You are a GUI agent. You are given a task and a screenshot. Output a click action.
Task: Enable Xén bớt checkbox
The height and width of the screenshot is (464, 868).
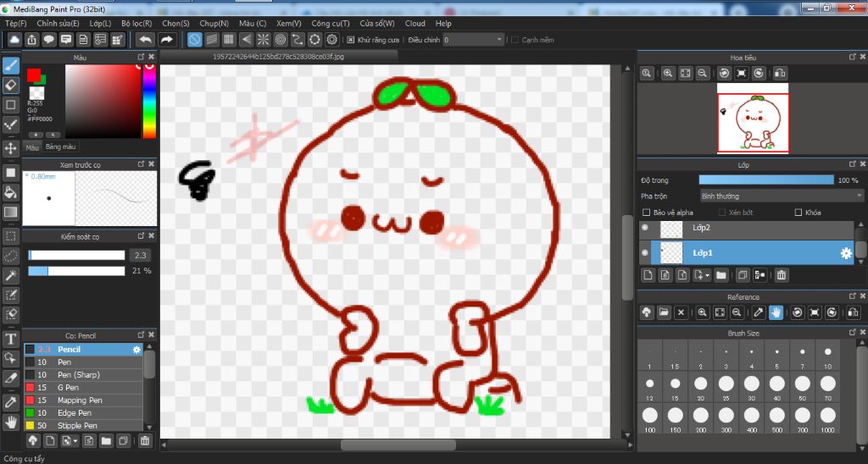722,213
